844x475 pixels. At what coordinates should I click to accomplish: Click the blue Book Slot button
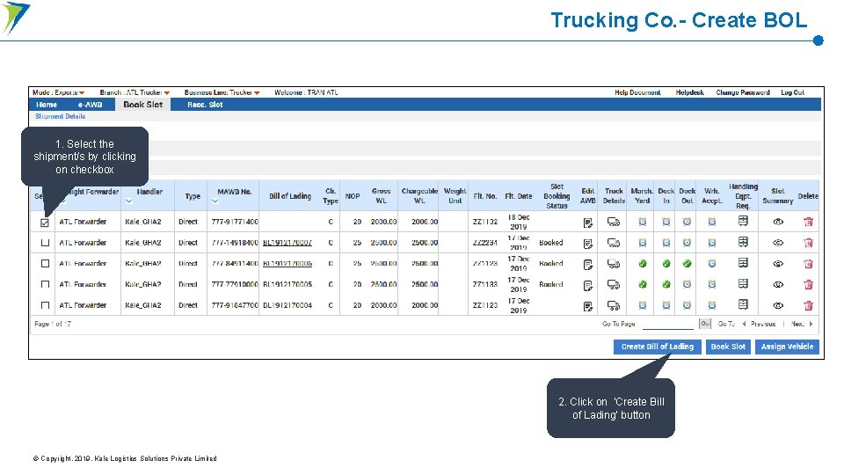[x=728, y=347]
